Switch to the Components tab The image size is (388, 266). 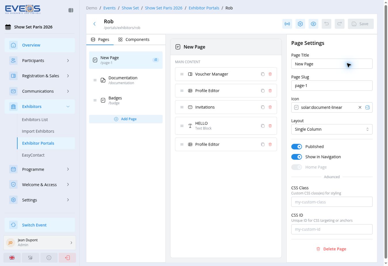coord(134,40)
